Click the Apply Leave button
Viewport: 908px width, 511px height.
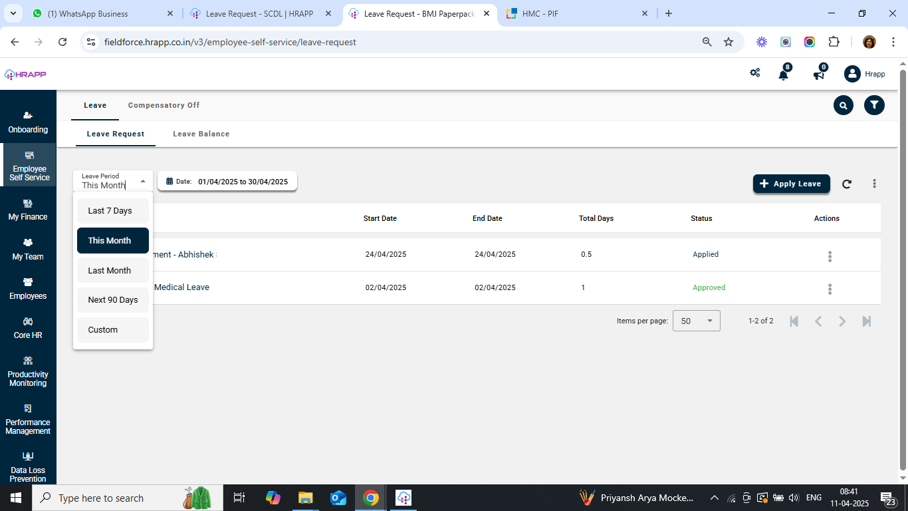point(791,184)
